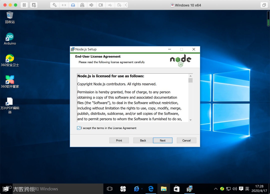Take a VM snapshot via toolbar icon
270x194 pixels.
click(34, 5)
